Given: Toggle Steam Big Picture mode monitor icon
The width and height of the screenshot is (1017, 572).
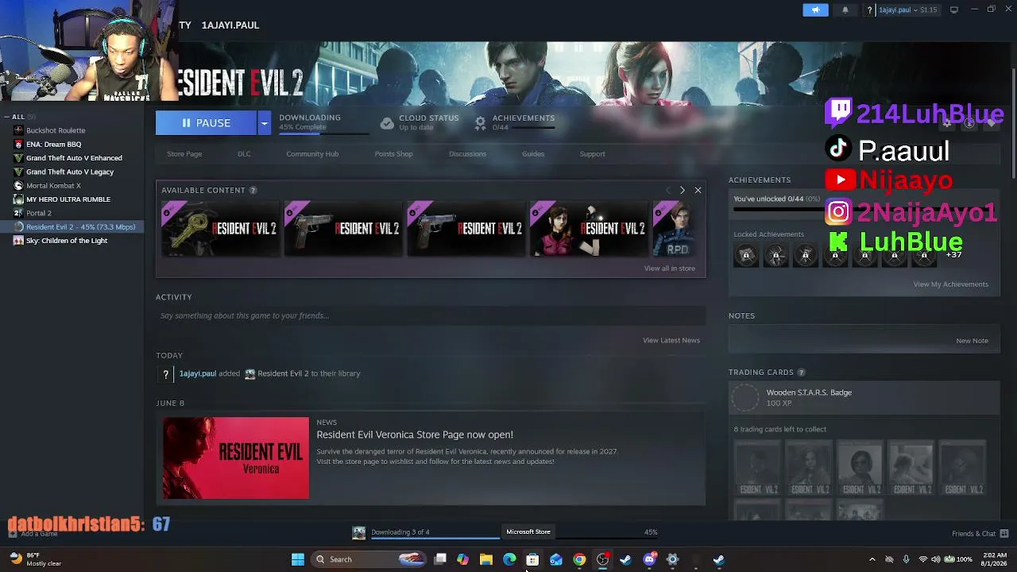Looking at the screenshot, I should tap(953, 10).
